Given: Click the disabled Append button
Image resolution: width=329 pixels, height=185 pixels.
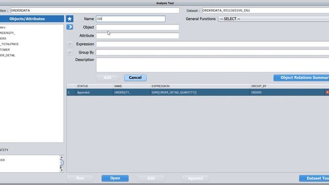Looking at the screenshot, I should click(x=195, y=178).
